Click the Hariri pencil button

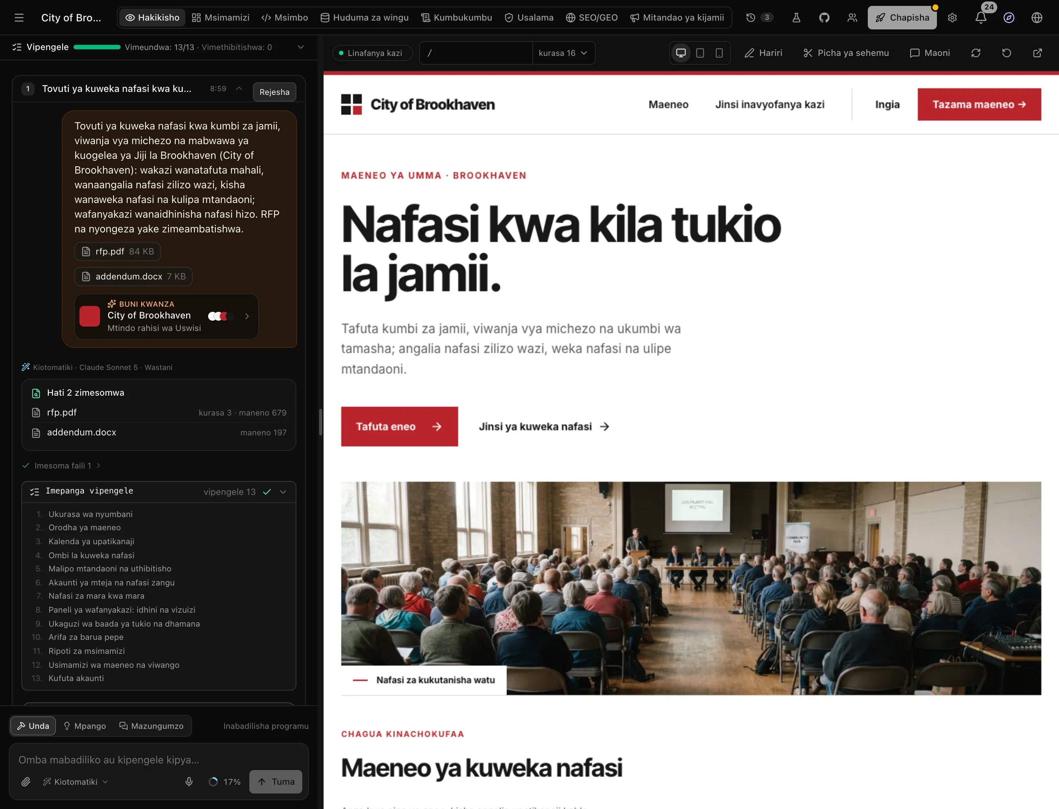point(763,53)
